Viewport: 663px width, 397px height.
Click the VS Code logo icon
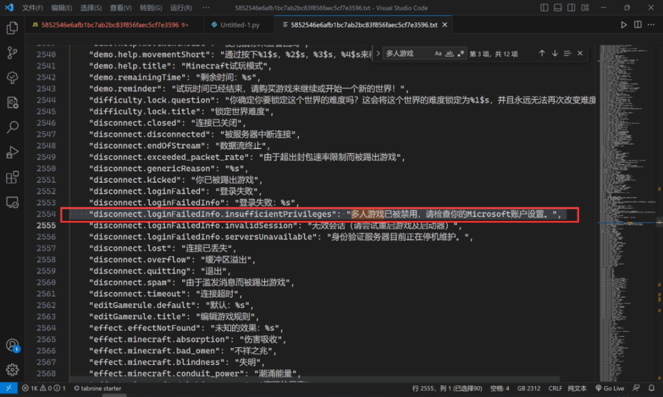click(x=9, y=7)
